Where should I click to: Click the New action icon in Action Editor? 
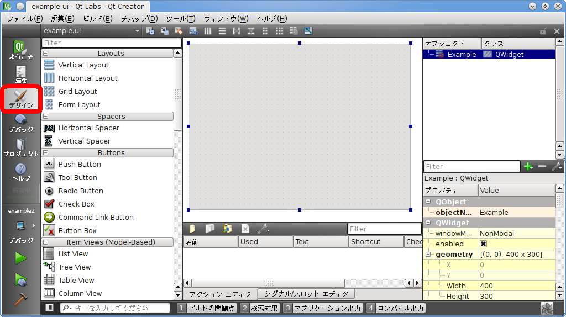tap(192, 229)
